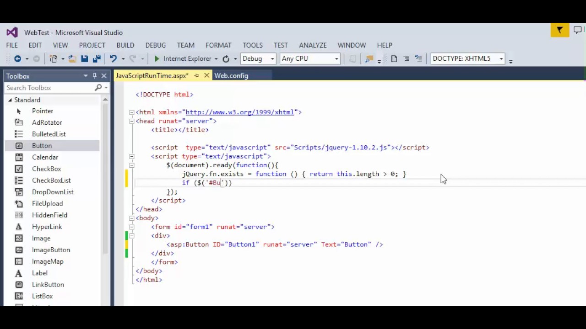The width and height of the screenshot is (586, 329).
Task: Close the JavaScriptRunTime.aspx tab
Action: point(206,76)
